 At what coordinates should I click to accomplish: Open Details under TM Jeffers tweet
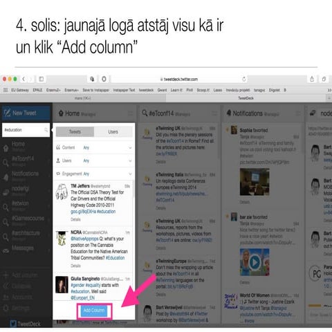pos(75,219)
